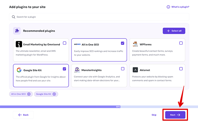Click the Akismet A logo icon
This screenshot has height=121, width=198.
[x=135, y=70]
